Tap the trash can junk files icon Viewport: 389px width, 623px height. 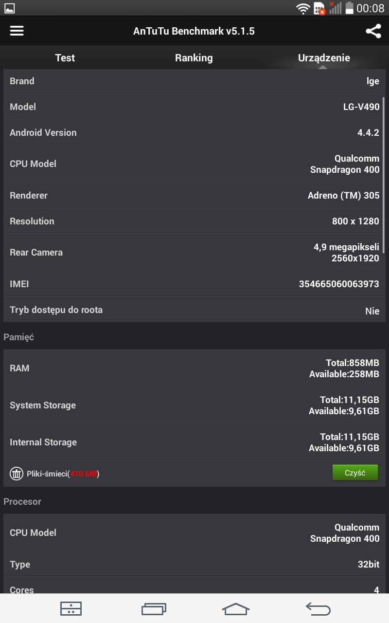tap(17, 473)
